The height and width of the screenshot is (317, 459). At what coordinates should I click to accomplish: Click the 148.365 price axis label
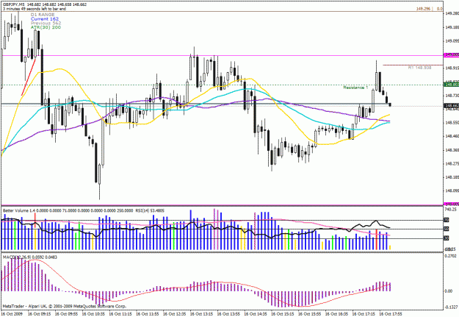452,150
